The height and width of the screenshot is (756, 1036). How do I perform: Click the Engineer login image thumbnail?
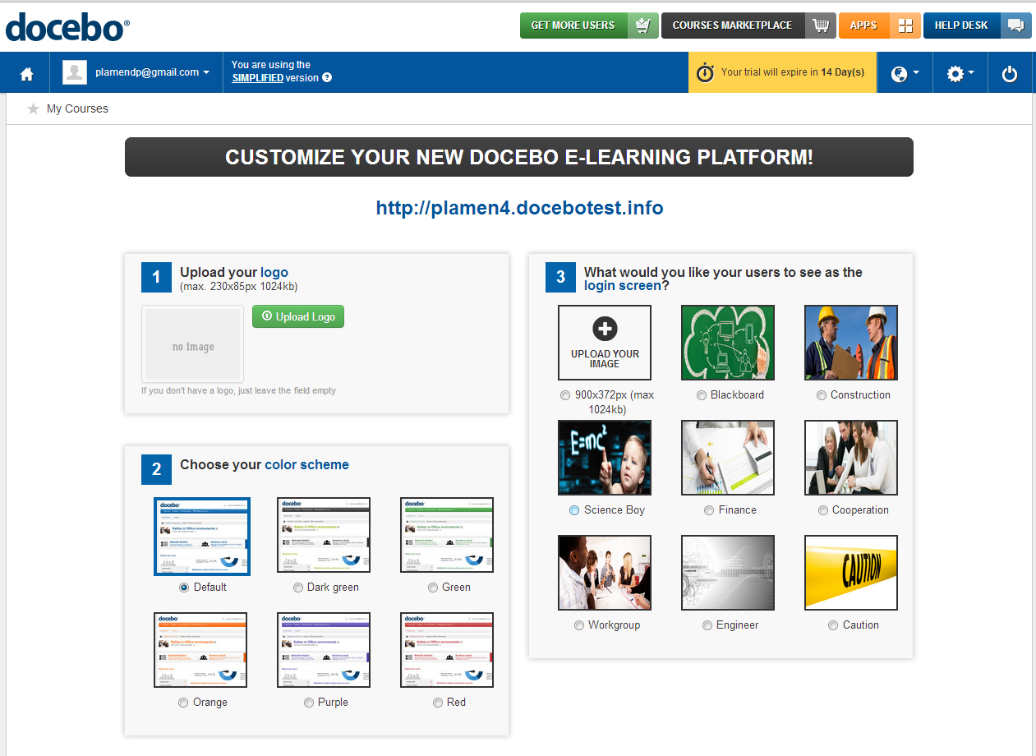(x=728, y=573)
